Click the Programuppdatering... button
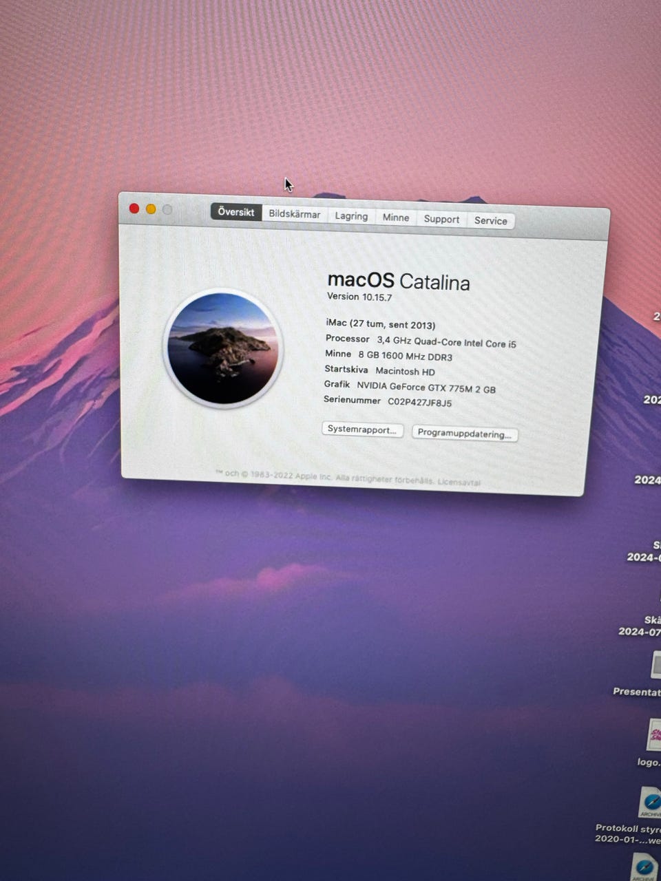The image size is (661, 881). click(x=465, y=434)
